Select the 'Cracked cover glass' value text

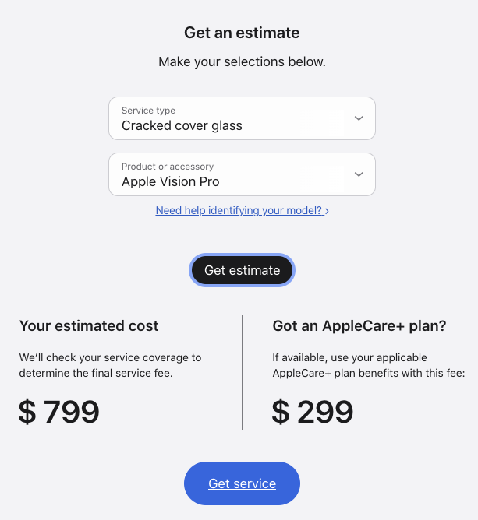tap(182, 125)
